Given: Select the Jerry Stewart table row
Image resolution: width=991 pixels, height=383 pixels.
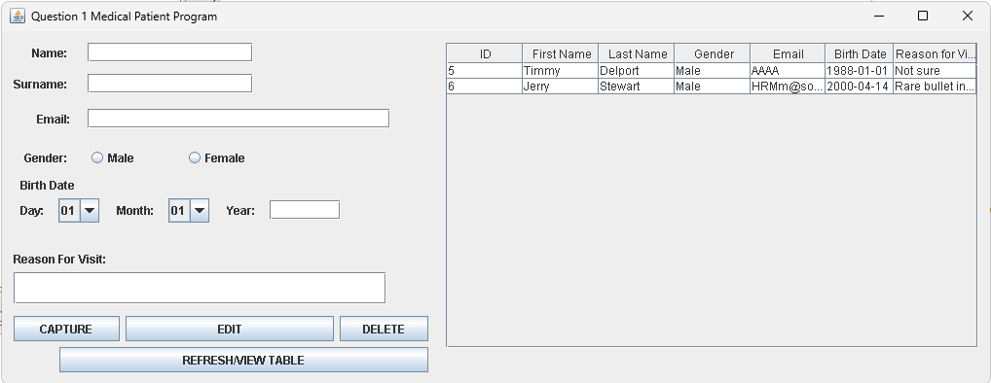Looking at the screenshot, I should point(711,86).
